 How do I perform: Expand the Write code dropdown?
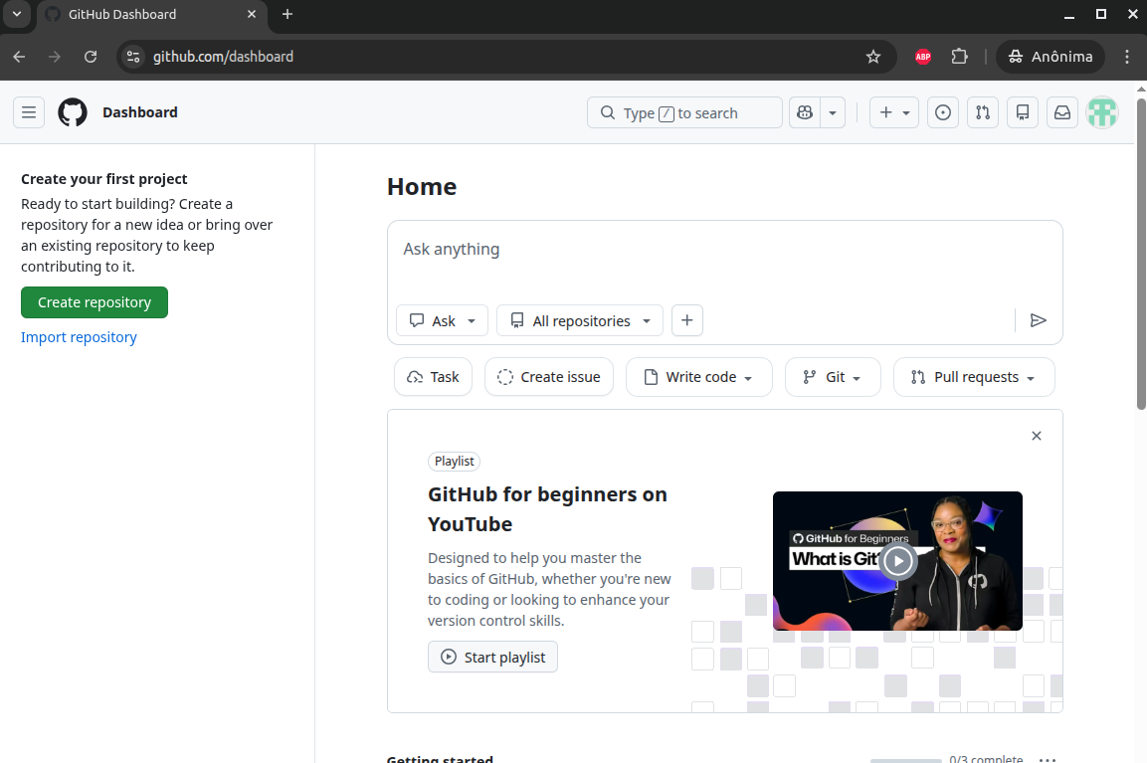pyautogui.click(x=699, y=377)
